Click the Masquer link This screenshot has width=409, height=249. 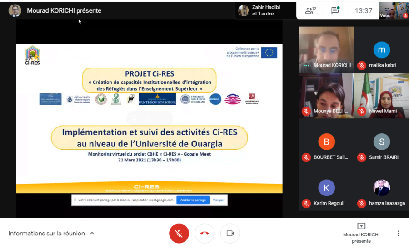pyautogui.click(x=219, y=200)
